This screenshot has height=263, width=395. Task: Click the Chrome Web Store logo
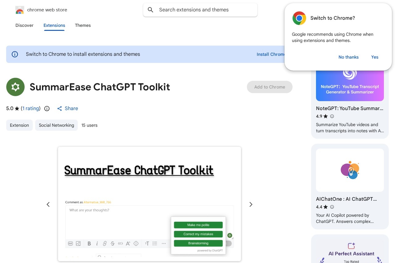coord(20,10)
